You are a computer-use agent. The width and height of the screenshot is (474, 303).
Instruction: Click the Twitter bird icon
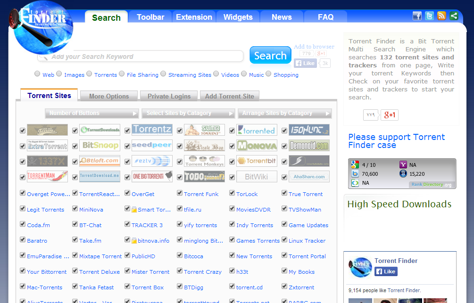tap(429, 16)
